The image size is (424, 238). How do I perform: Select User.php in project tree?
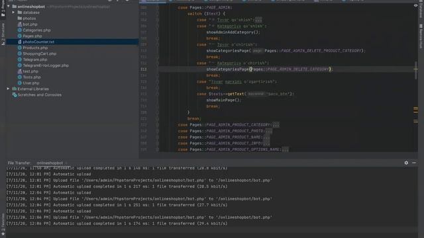point(31,83)
